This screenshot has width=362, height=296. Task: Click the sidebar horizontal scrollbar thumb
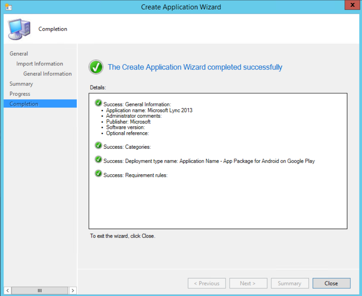coord(39,291)
